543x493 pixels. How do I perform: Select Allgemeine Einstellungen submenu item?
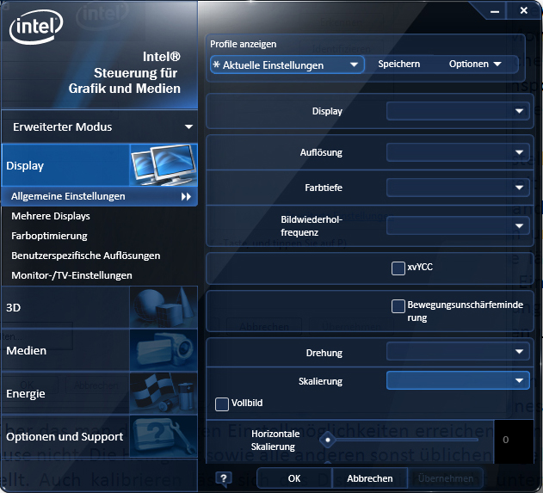100,196
